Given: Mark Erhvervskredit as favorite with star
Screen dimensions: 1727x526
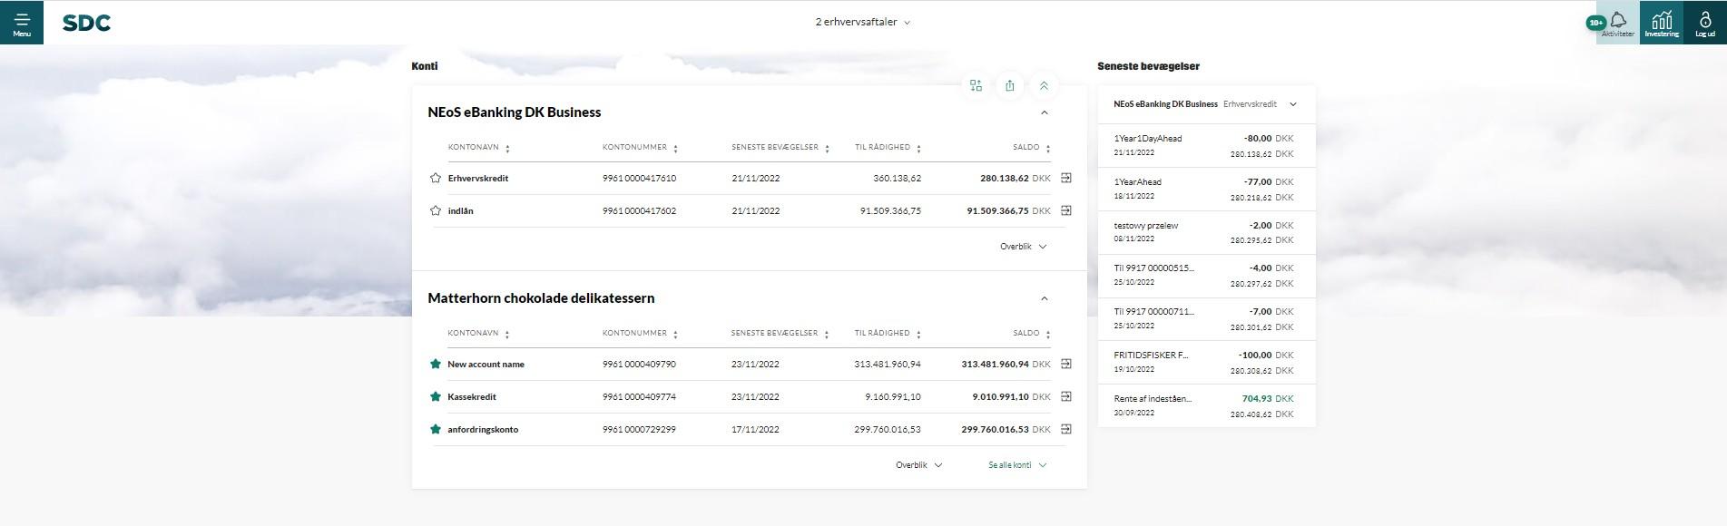Looking at the screenshot, I should click(436, 178).
